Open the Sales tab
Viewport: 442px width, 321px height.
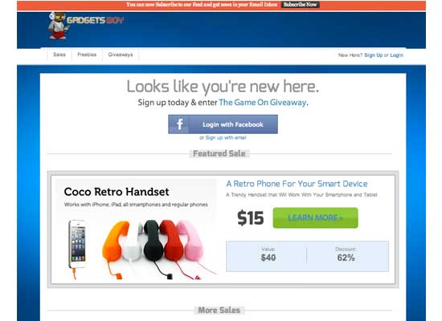click(x=59, y=55)
